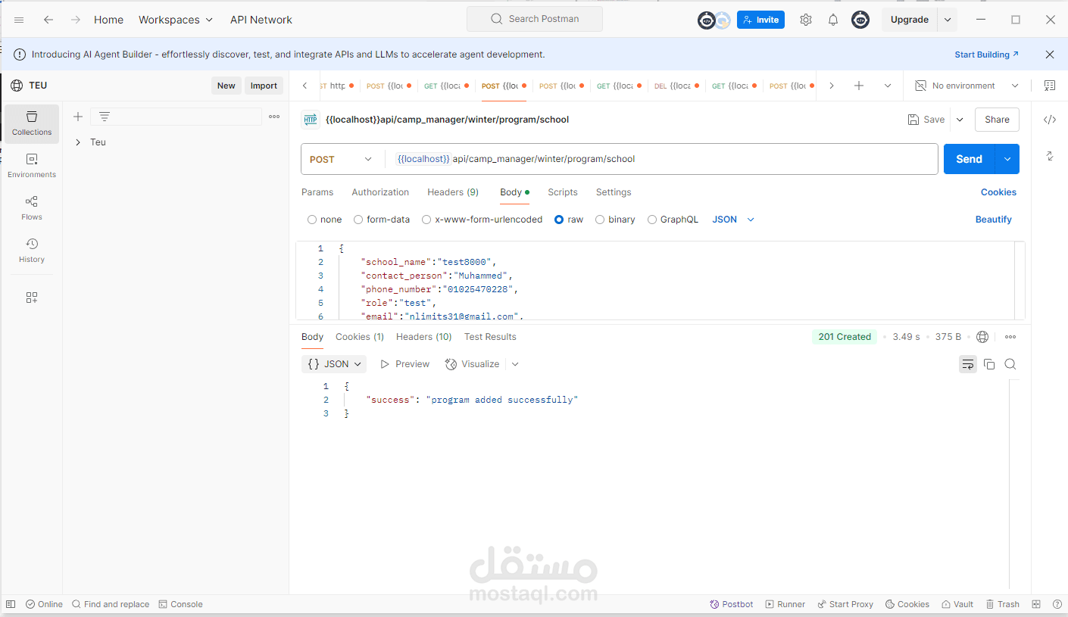Viewport: 1068px width, 617px height.
Task: Open a new request tab
Action: click(x=859, y=86)
